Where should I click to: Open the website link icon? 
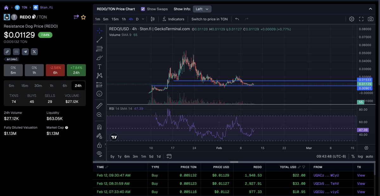tap(7, 51)
